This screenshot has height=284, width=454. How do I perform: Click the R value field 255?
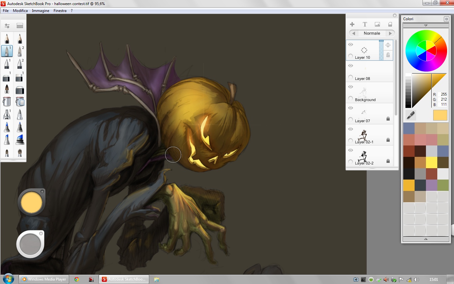[443, 94]
